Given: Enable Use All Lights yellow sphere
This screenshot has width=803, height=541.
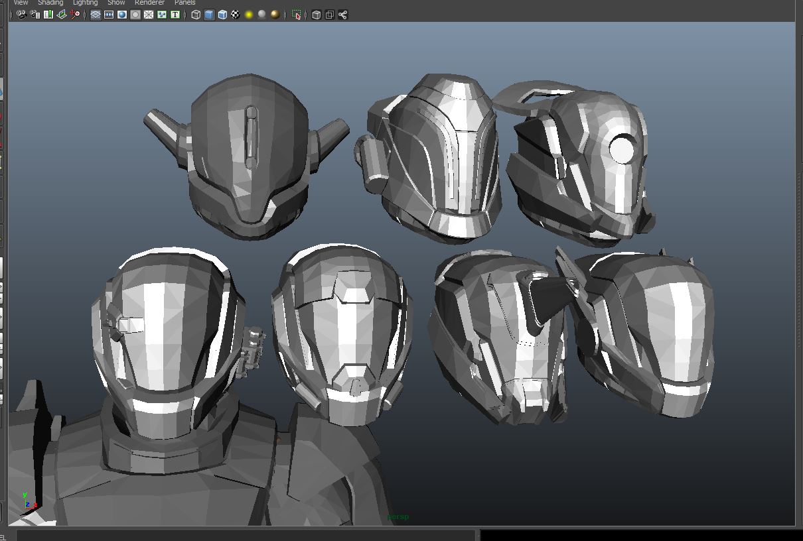Looking at the screenshot, I should click(249, 15).
